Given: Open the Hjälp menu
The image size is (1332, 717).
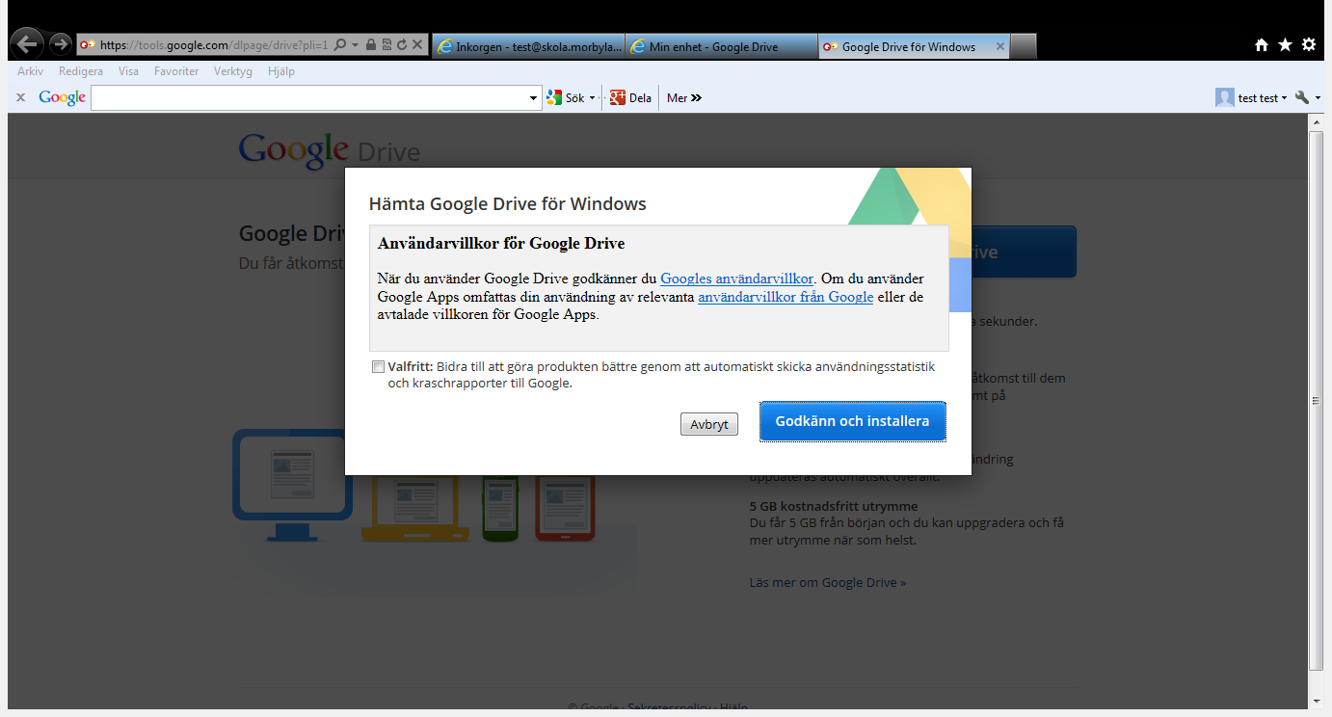Looking at the screenshot, I should [280, 71].
